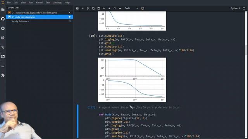Open the Run menu

tap(31, 3)
